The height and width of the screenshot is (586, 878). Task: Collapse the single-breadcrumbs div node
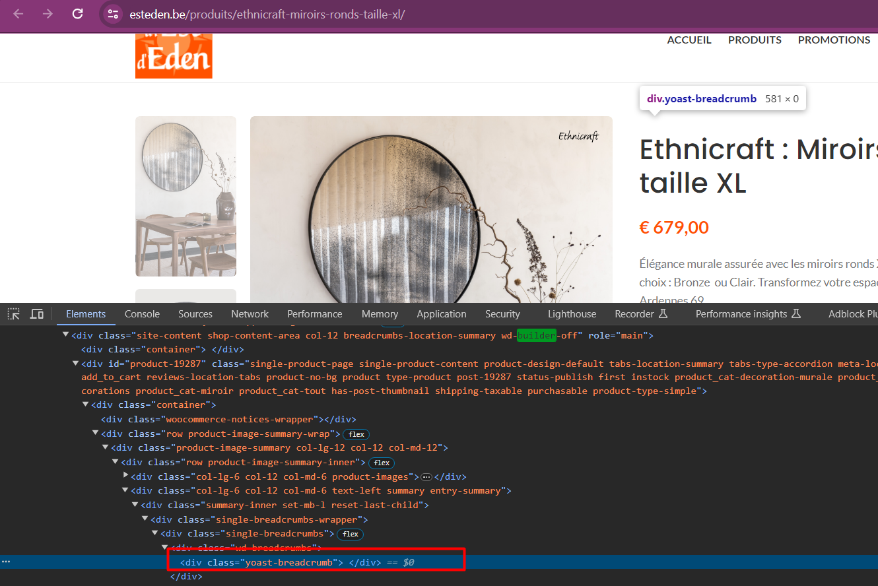tap(154, 534)
